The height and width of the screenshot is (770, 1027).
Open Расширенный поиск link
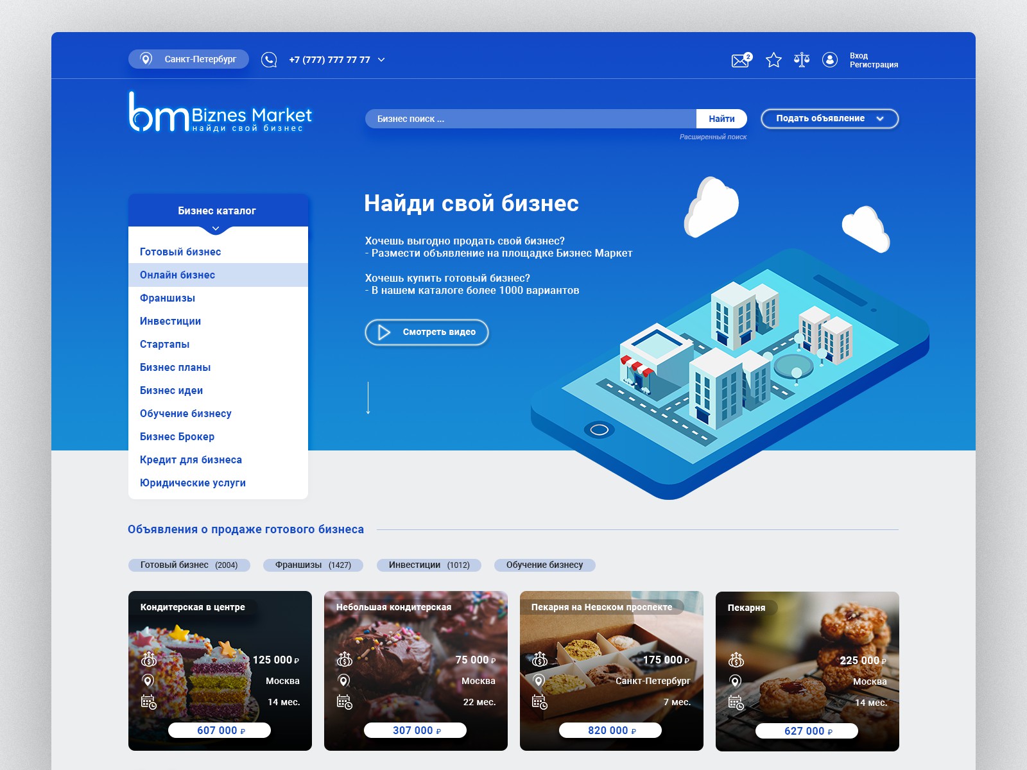click(x=713, y=137)
